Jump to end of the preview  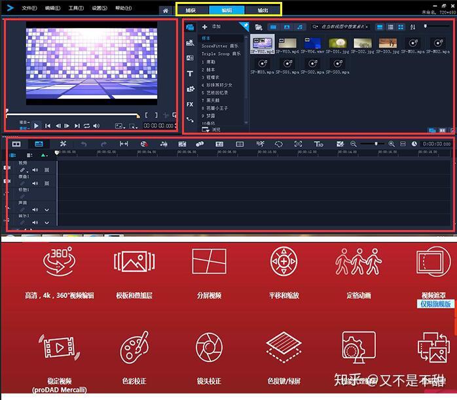click(x=77, y=125)
